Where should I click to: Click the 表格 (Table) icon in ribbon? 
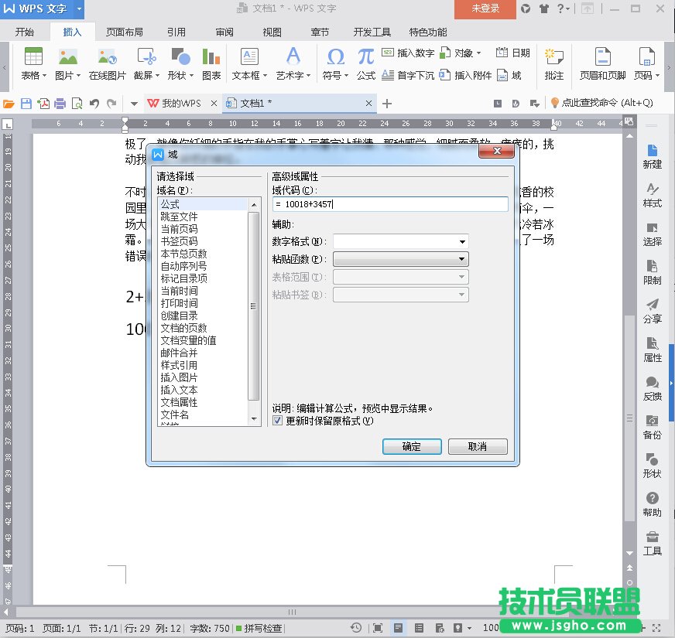tap(33, 57)
